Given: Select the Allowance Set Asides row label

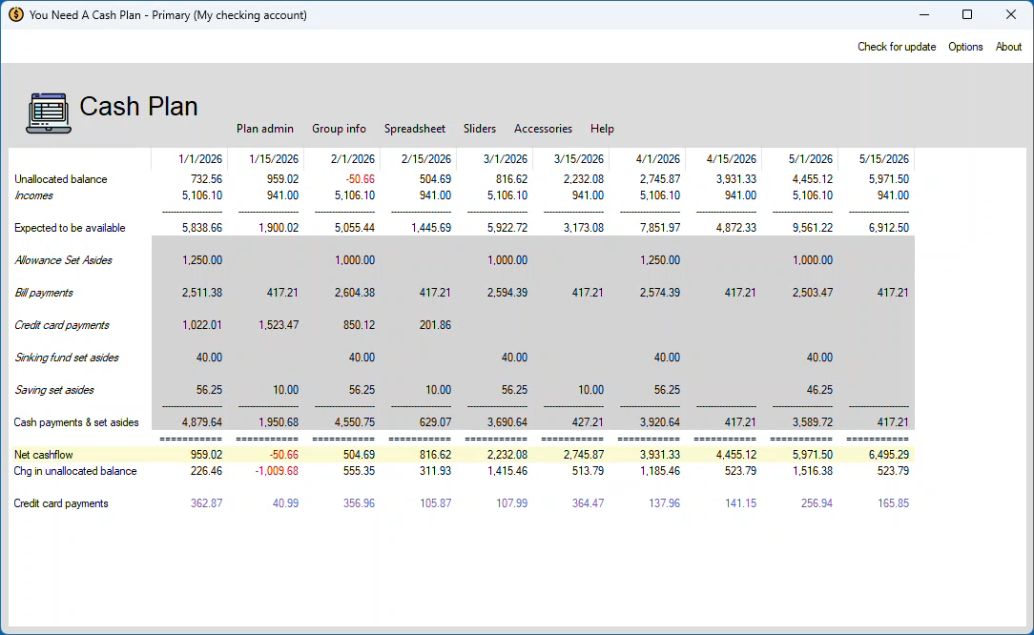Looking at the screenshot, I should click(62, 260).
